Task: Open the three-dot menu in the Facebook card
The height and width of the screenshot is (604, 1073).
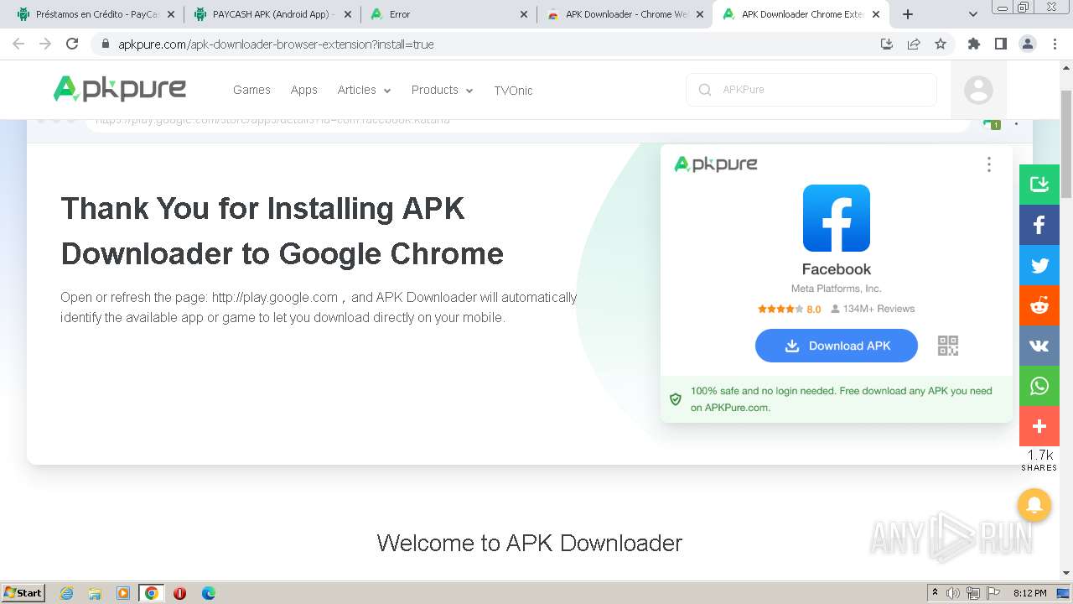Action: coord(989,164)
